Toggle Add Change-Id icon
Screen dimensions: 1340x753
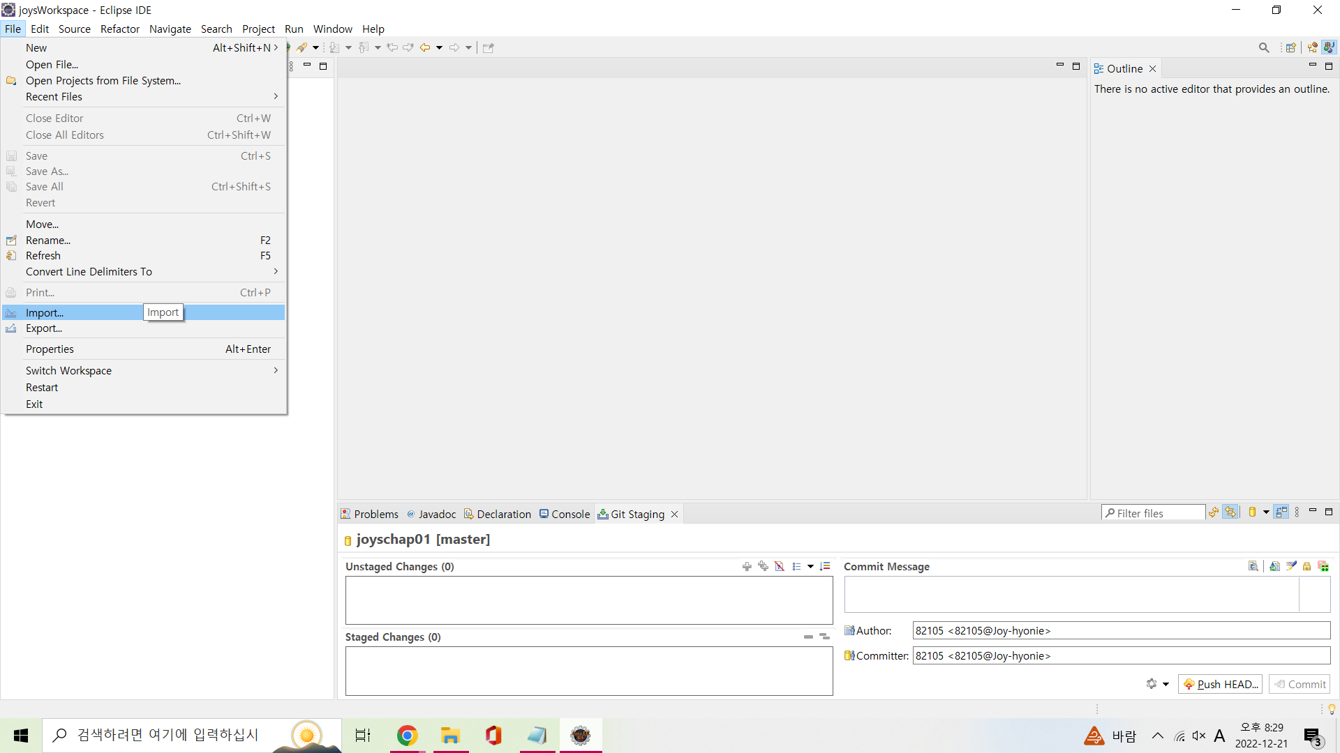pyautogui.click(x=1323, y=566)
